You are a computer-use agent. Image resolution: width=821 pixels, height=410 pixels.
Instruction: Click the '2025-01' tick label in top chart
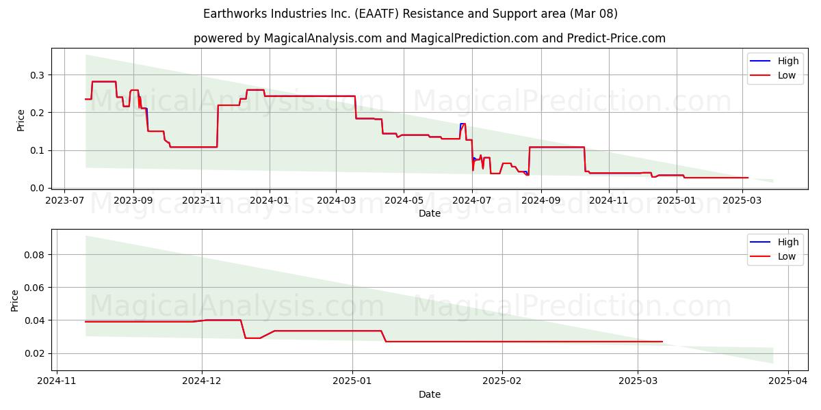click(x=677, y=200)
